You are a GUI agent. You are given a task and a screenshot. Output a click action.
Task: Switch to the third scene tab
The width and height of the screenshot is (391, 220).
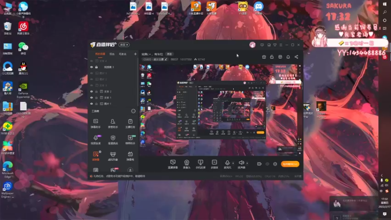[x=123, y=54]
